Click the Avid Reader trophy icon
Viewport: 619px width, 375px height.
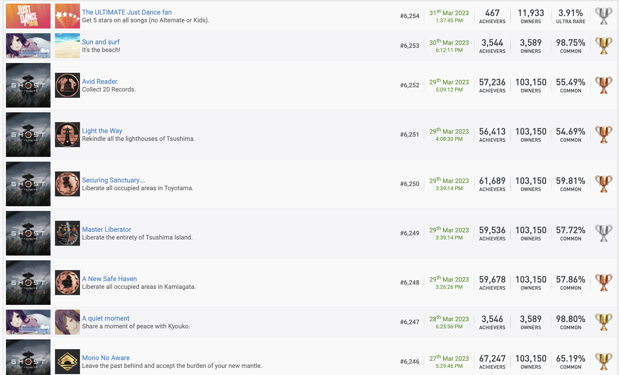pyautogui.click(x=67, y=85)
